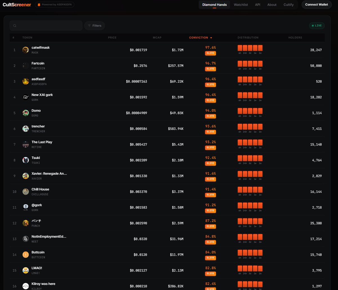The image size is (338, 290).
Task: Click the PUNCH token avatar icon
Action: click(x=26, y=223)
